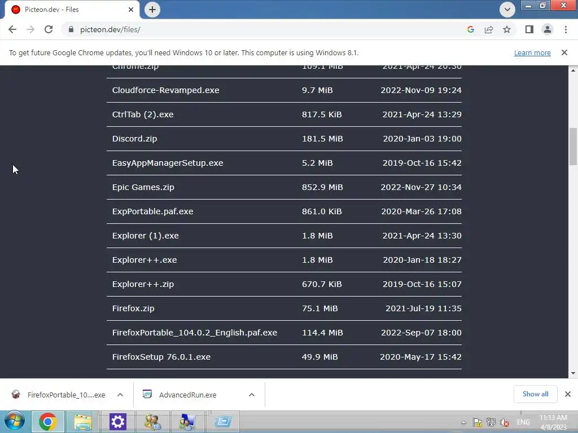Download Discord.zip
Viewport: 578px width, 433px height.
pos(134,139)
